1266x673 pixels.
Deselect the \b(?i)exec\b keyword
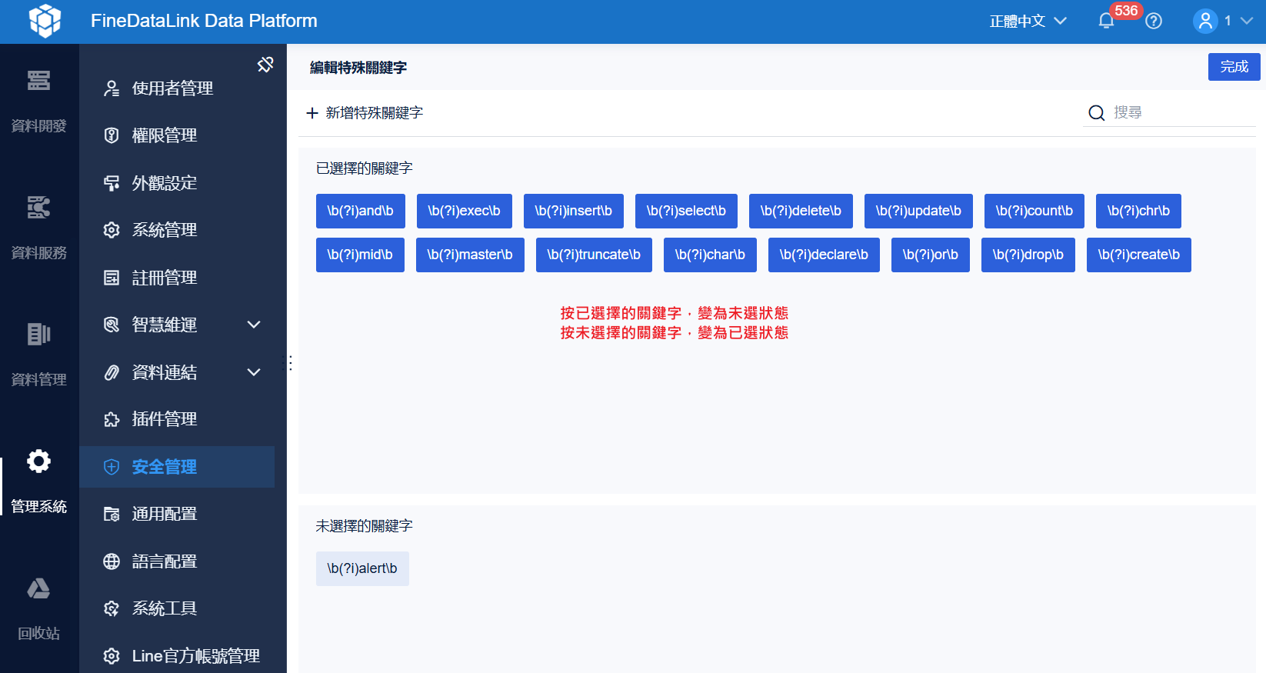(464, 211)
